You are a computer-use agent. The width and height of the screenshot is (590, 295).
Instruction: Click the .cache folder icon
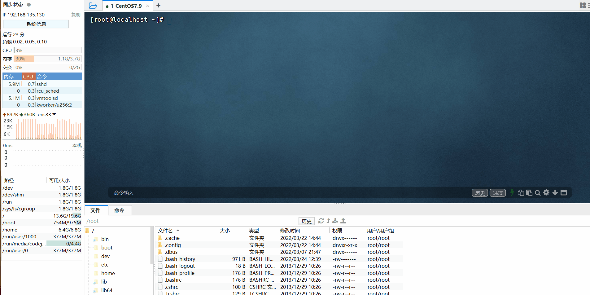[x=160, y=238]
